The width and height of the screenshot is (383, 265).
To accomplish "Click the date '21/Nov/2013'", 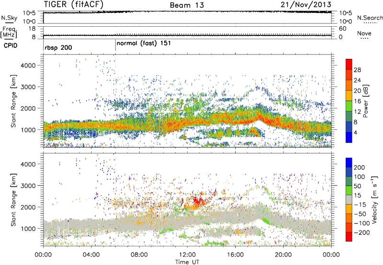I will (306, 4).
